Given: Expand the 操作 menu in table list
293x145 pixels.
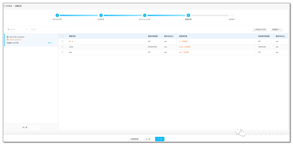Looking at the screenshot, I should click(50, 43).
